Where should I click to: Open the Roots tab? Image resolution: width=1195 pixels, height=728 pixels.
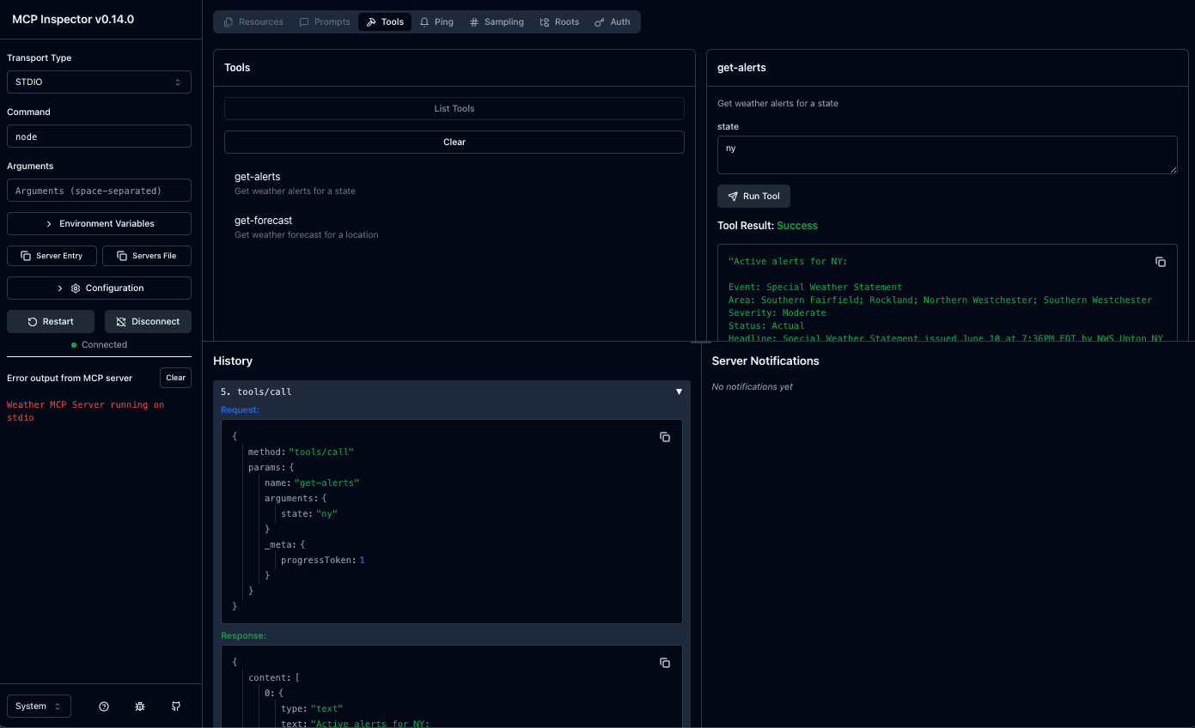[559, 21]
